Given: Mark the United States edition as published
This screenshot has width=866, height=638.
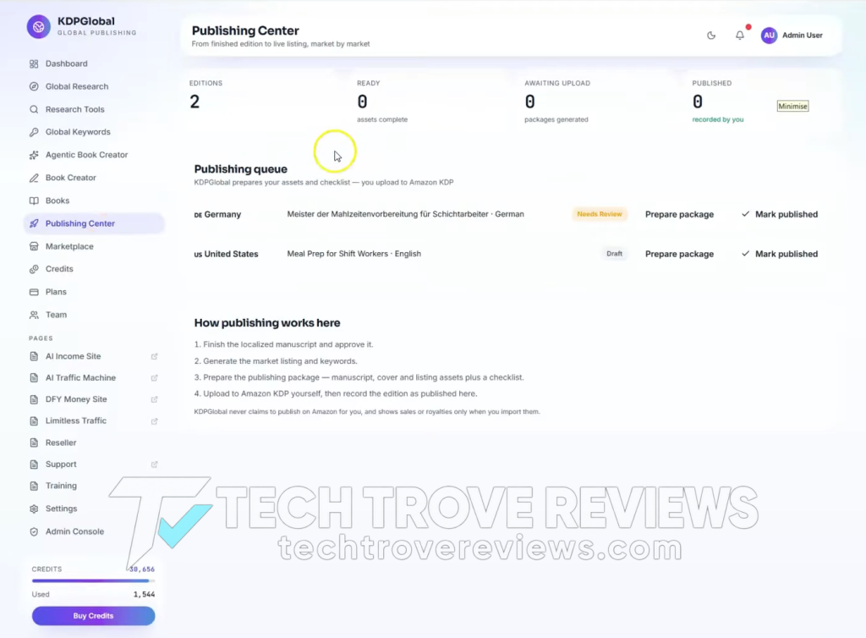Looking at the screenshot, I should pyautogui.click(x=779, y=254).
